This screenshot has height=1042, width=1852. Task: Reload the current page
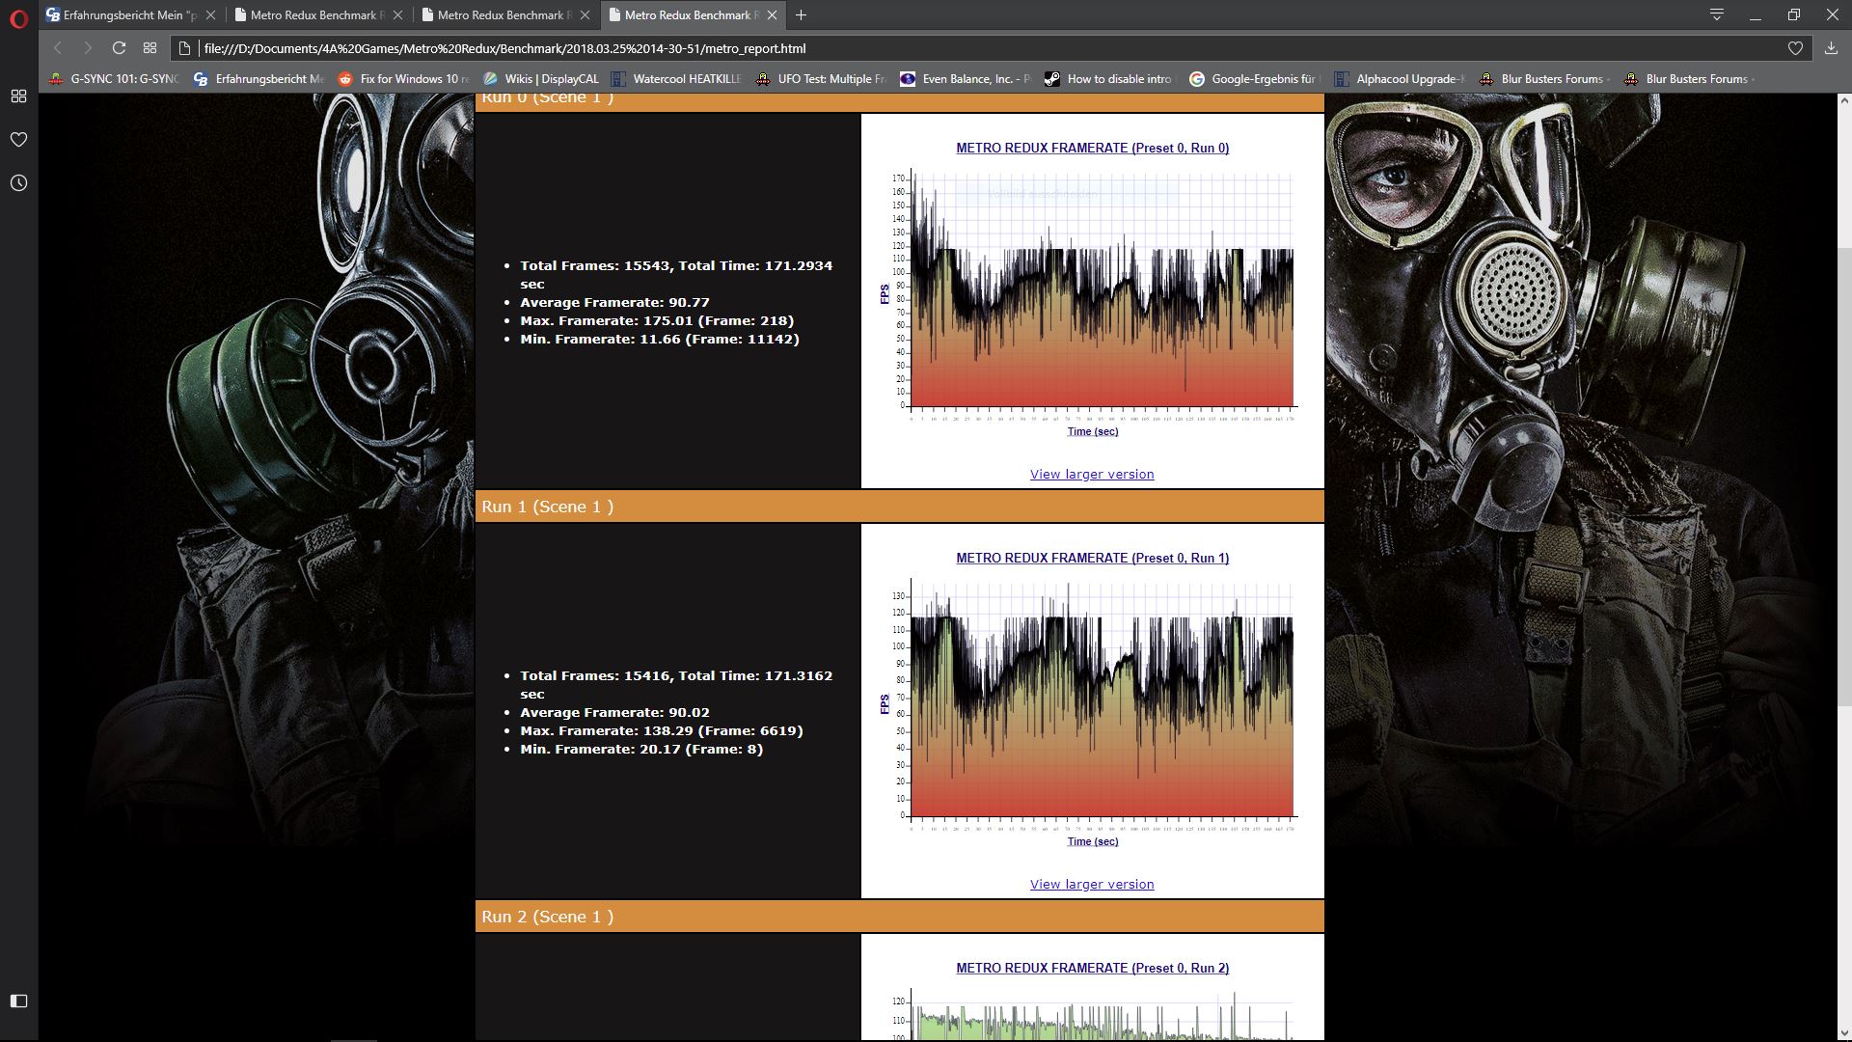click(119, 48)
